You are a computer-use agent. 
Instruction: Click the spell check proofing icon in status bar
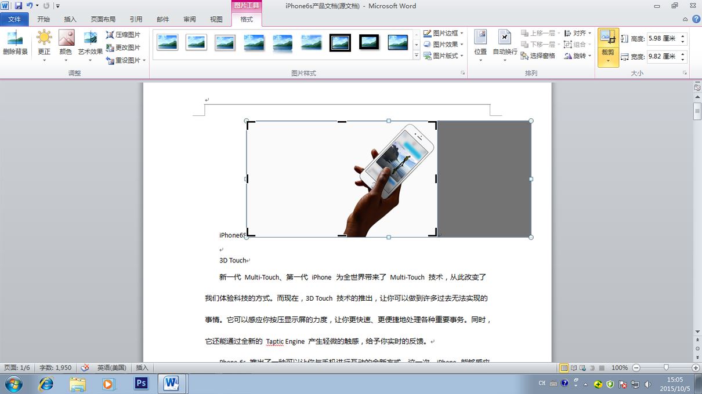point(85,367)
